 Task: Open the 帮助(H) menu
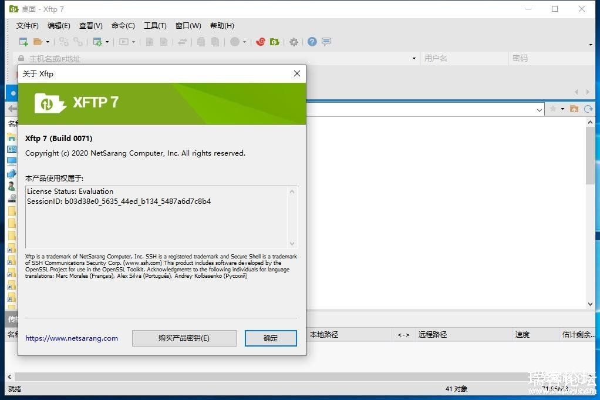pyautogui.click(x=222, y=26)
